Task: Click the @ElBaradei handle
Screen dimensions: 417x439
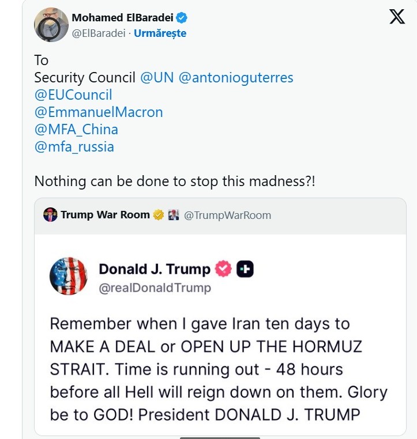Action: coord(97,33)
